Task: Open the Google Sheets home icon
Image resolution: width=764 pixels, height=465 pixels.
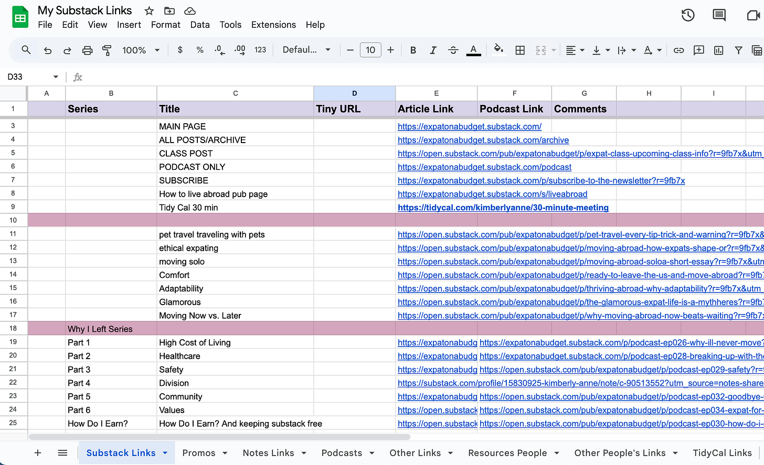Action: click(20, 17)
